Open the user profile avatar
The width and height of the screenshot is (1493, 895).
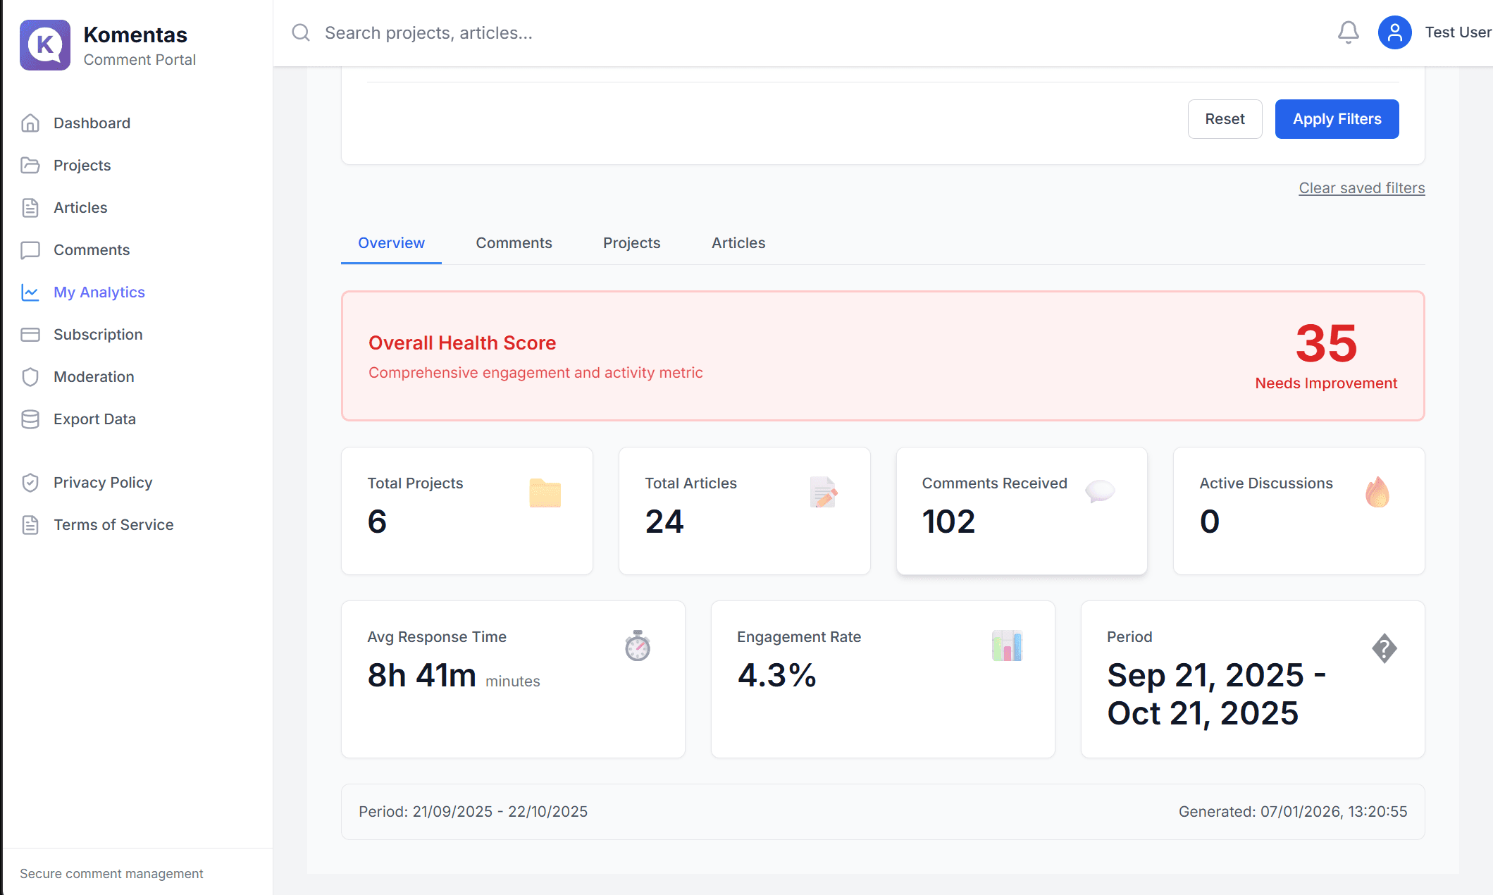[1394, 32]
